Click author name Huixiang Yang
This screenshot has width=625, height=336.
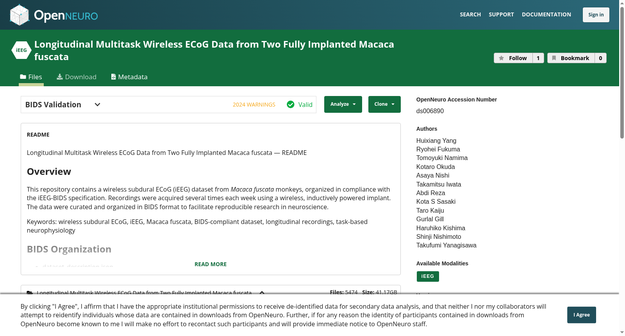tap(436, 141)
